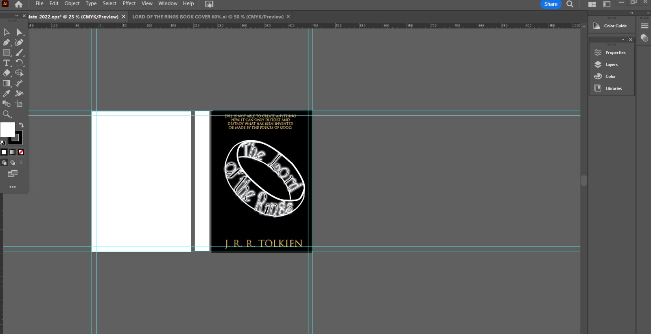Viewport: 651px width, 334px height.
Task: Click the blue Share button
Action: coord(551,4)
